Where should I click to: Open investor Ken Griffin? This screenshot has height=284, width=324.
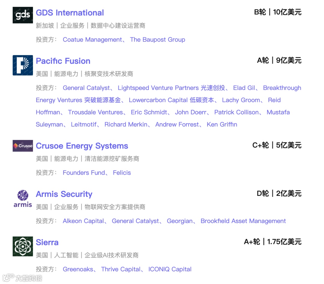coord(222,124)
